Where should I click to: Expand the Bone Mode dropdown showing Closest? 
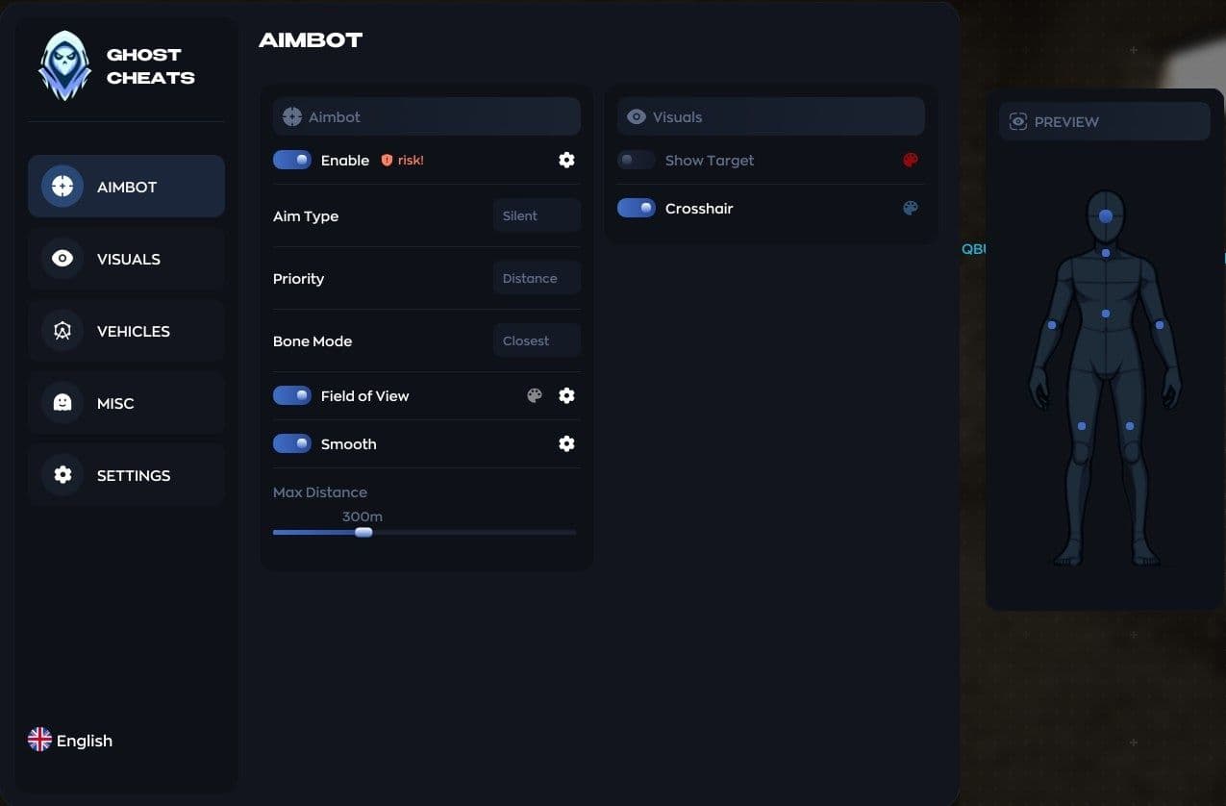pos(537,340)
